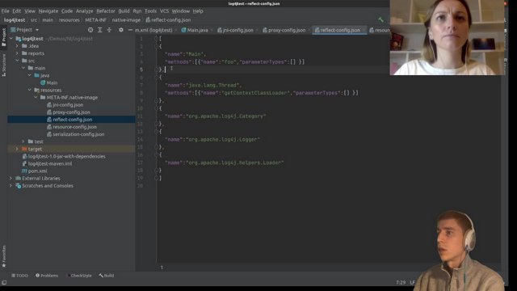Click the expand all icon in Project panel
The height and width of the screenshot is (291, 517).
tap(99, 30)
